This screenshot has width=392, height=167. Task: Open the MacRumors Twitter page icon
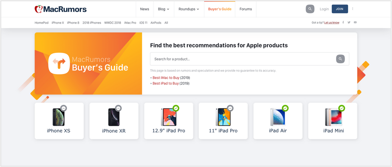(x=349, y=22)
